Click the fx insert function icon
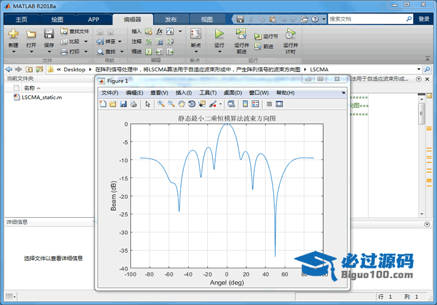This screenshot has width=437, height=305. 160,31
